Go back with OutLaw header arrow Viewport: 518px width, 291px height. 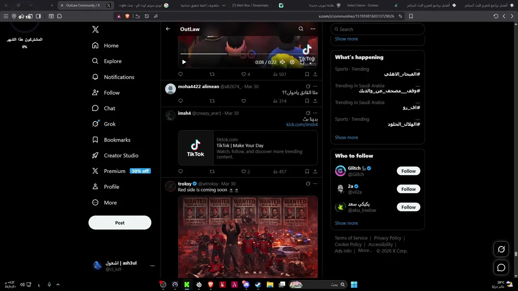click(168, 29)
